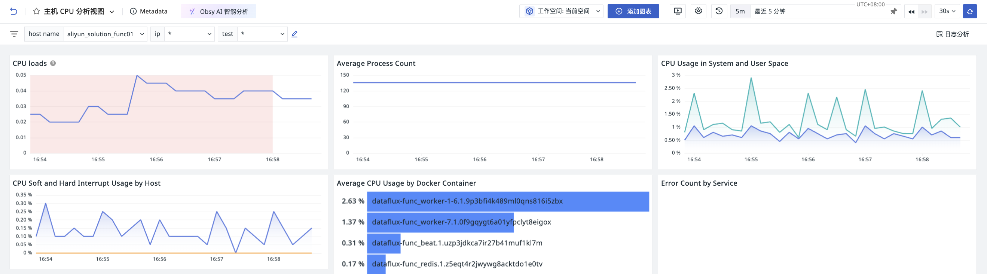The height and width of the screenshot is (274, 987).
Task: Step back with the rewind time arrows
Action: (911, 12)
